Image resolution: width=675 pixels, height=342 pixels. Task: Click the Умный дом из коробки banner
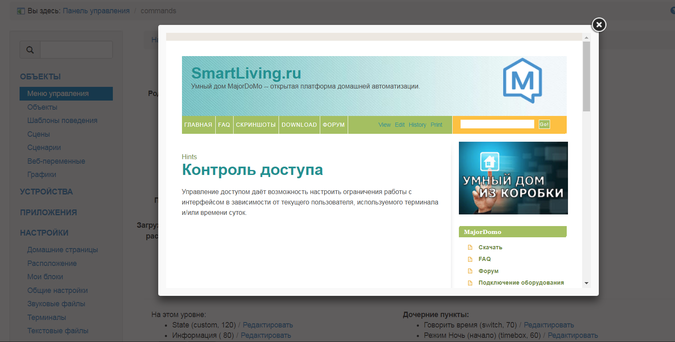[x=513, y=178]
